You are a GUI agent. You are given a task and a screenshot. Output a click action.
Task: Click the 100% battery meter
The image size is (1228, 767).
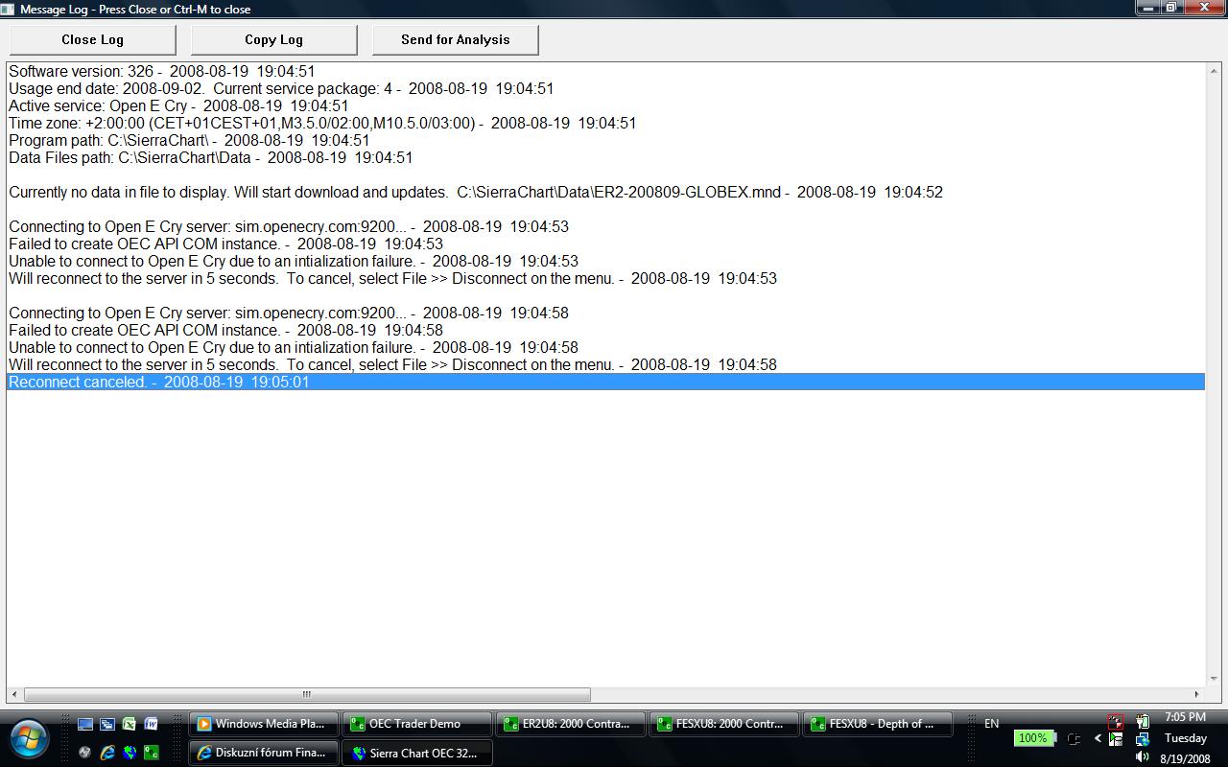1033,738
